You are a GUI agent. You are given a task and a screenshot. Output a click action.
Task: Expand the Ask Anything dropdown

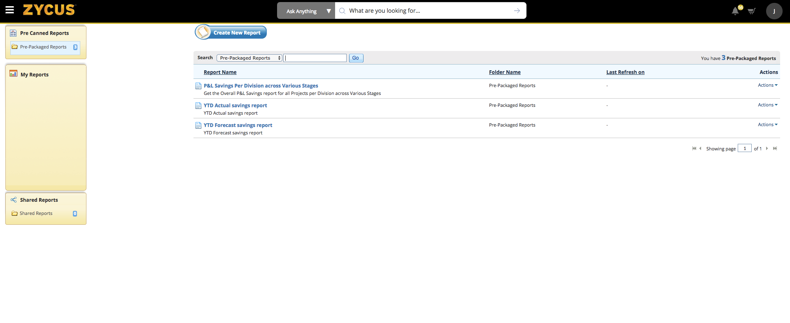(328, 11)
